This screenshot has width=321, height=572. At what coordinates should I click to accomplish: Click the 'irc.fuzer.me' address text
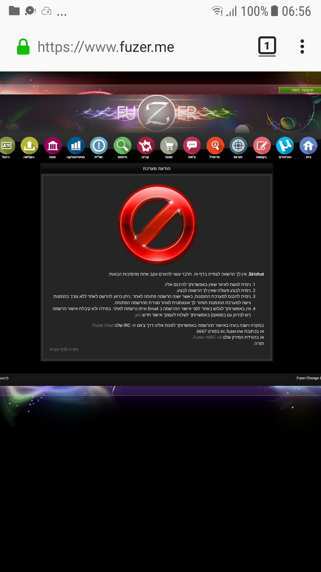(x=232, y=331)
